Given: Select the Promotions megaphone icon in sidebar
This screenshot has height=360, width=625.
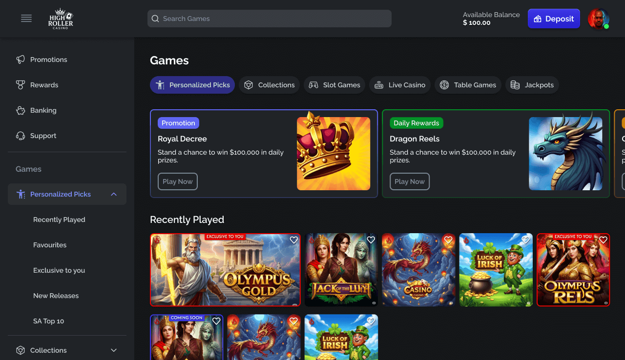Looking at the screenshot, I should click(x=20, y=59).
